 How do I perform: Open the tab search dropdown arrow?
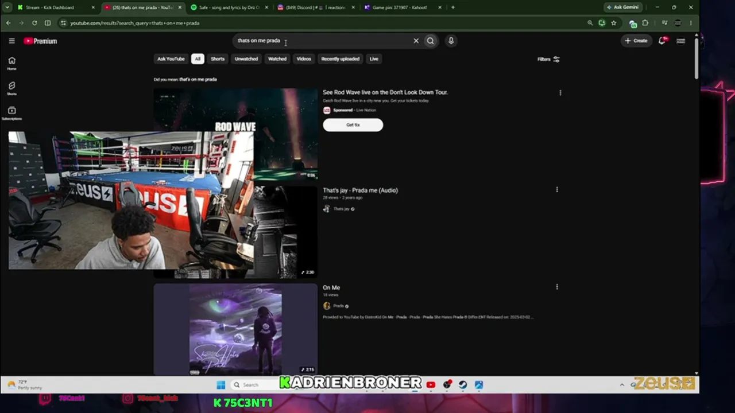click(x=7, y=7)
